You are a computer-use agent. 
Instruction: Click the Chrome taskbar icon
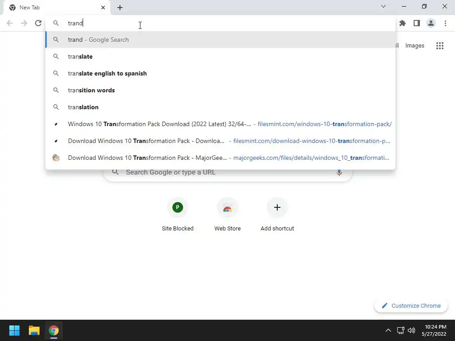[x=54, y=330]
